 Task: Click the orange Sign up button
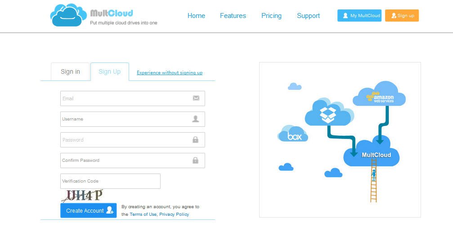(402, 16)
